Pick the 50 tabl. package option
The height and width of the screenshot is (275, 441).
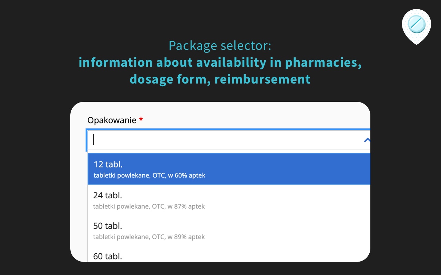point(107,226)
